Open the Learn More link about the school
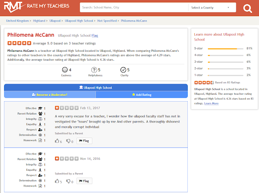Image resolution: width=259 pixels, height=193 pixels. pos(211,103)
